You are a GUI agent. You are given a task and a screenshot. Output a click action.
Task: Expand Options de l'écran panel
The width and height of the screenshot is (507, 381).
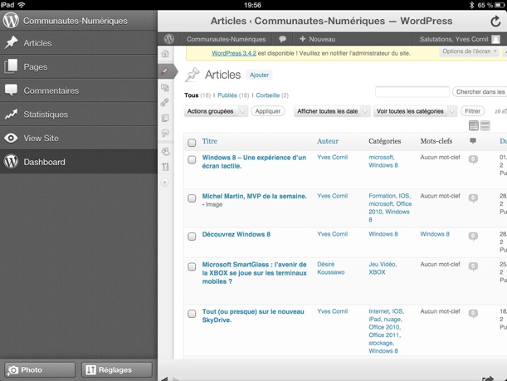pyautogui.click(x=469, y=51)
